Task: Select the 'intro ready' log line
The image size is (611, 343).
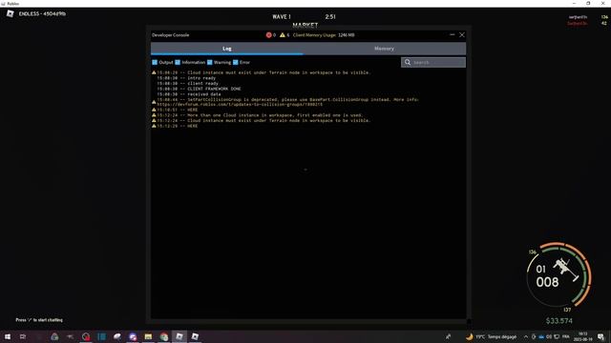Action: click(186, 78)
